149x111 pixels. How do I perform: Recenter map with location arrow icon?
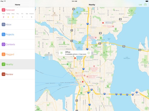[x=146, y=108]
